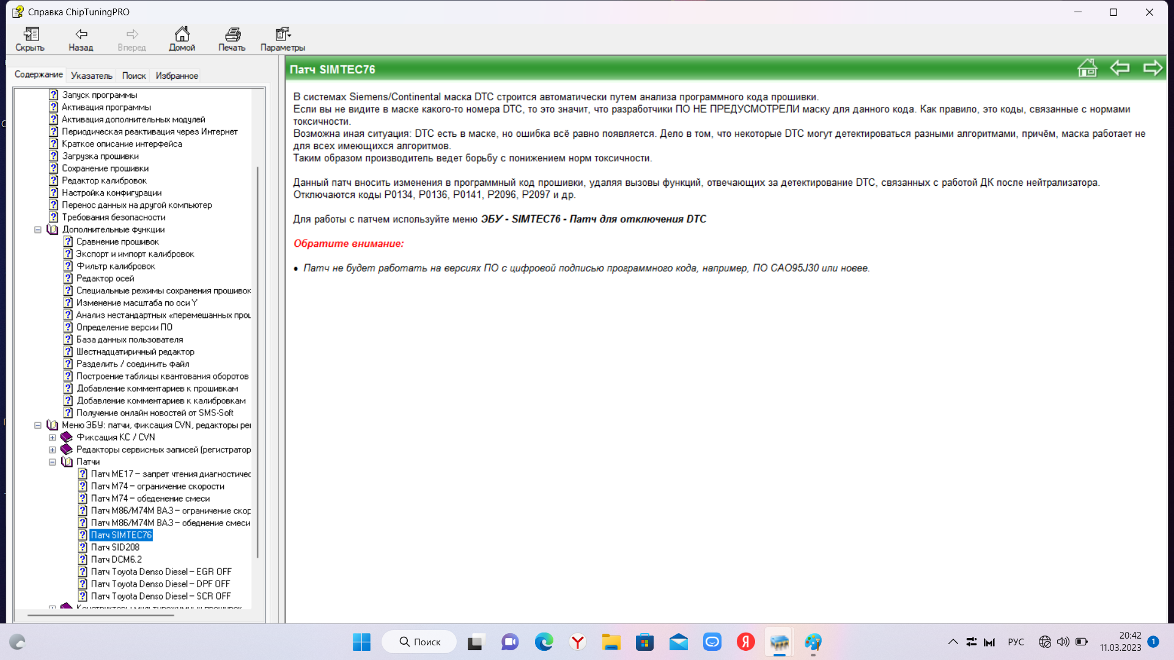Click the house icon in green header

[1087, 68]
